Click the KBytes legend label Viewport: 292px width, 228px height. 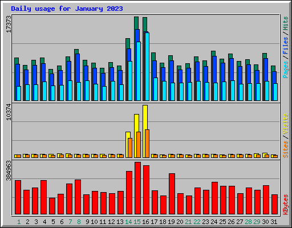[286, 205]
